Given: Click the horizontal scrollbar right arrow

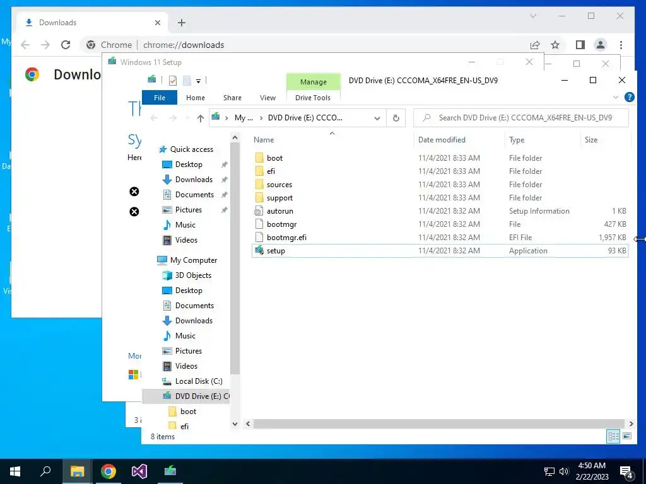Looking at the screenshot, I should coord(631,423).
